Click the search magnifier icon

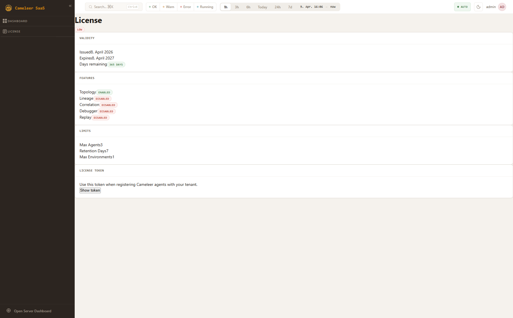tap(90, 7)
